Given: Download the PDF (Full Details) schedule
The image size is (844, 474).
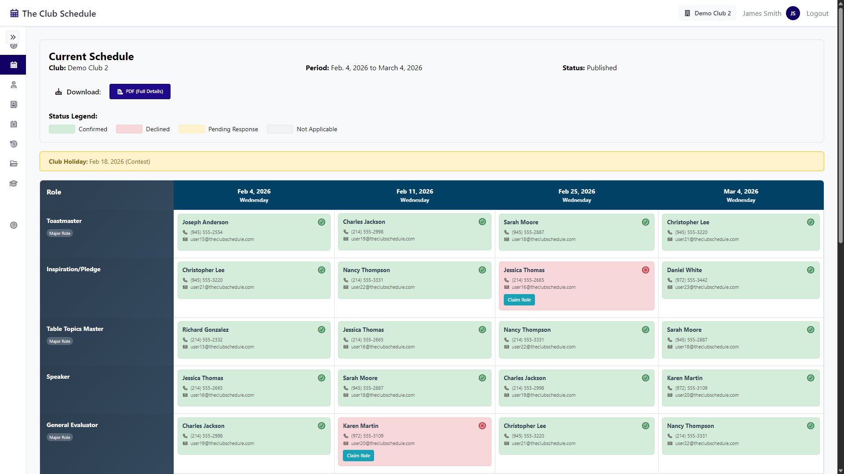Looking at the screenshot, I should pyautogui.click(x=140, y=92).
